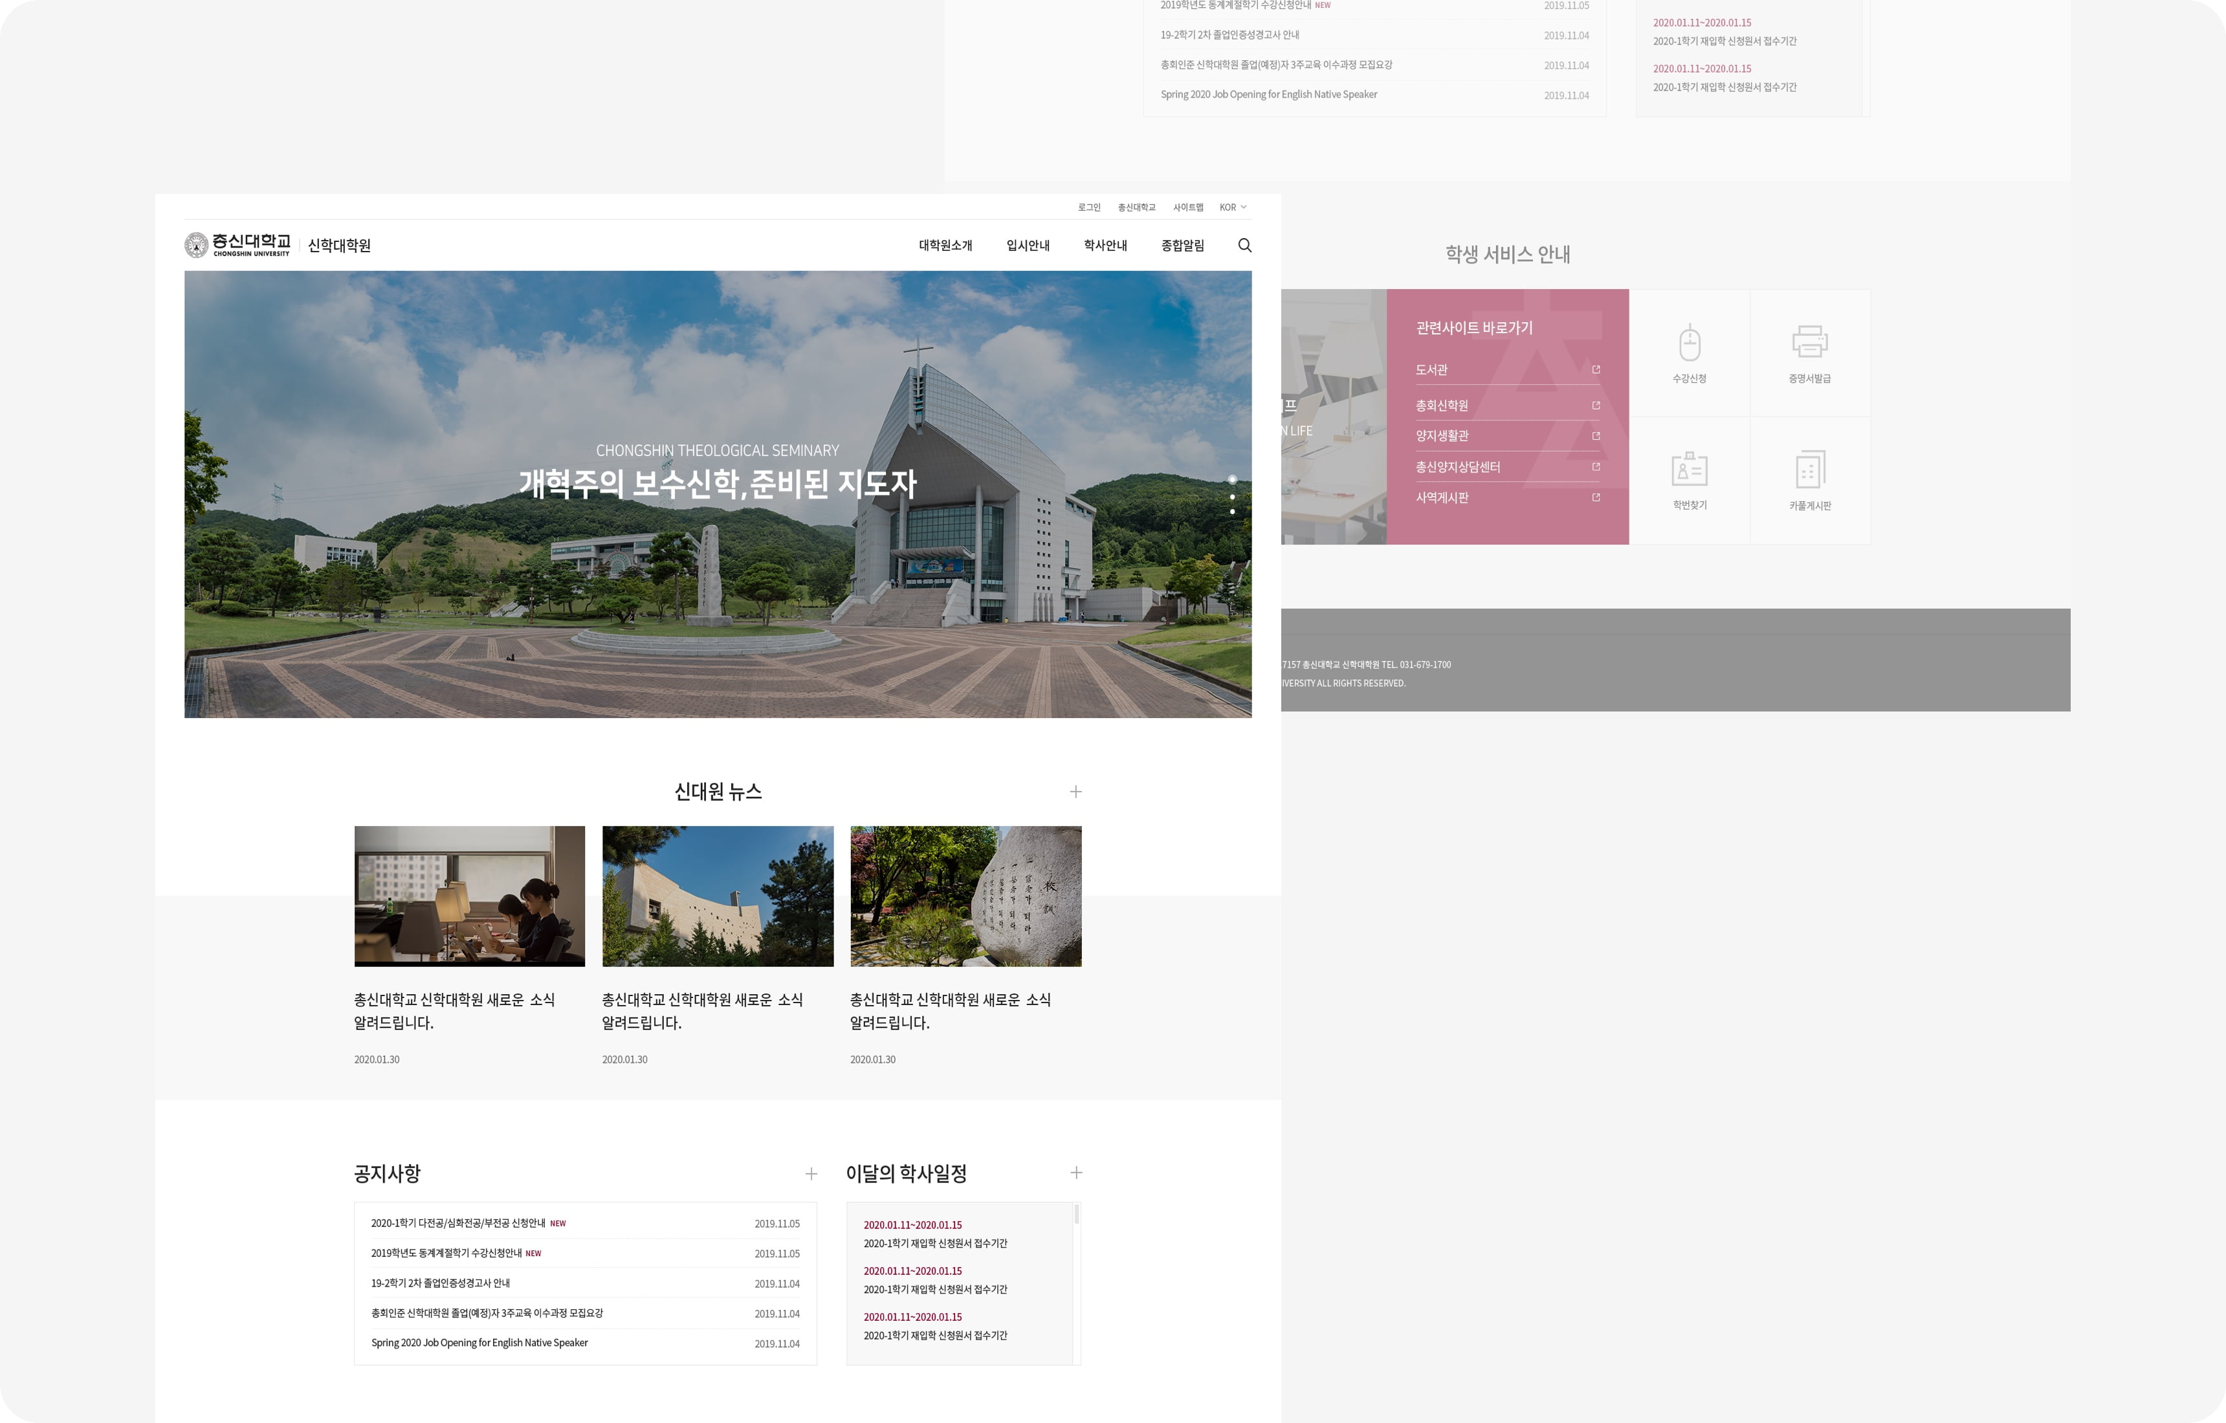Open news thumbnail of engraved stone monument

click(x=965, y=896)
